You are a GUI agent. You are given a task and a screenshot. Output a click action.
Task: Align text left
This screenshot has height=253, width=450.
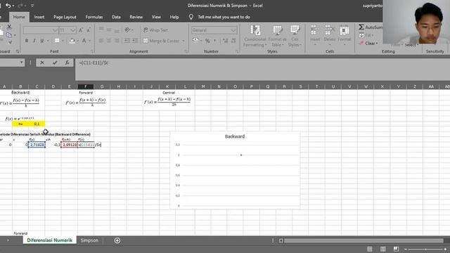[x=101, y=41]
